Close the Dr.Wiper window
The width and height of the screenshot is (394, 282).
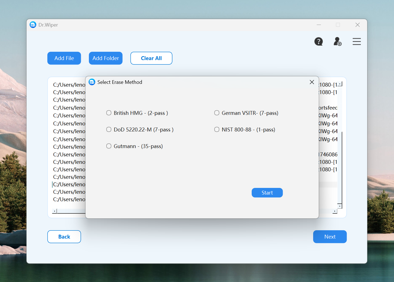357,25
